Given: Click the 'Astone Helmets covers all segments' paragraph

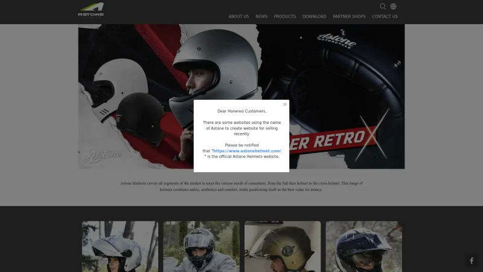Looking at the screenshot, I should tap(241, 186).
